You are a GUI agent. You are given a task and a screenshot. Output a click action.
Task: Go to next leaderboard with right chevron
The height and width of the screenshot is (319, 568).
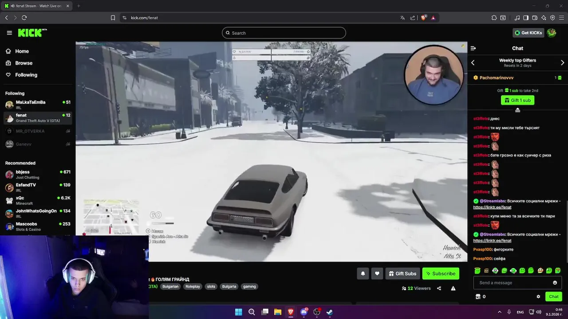(562, 63)
